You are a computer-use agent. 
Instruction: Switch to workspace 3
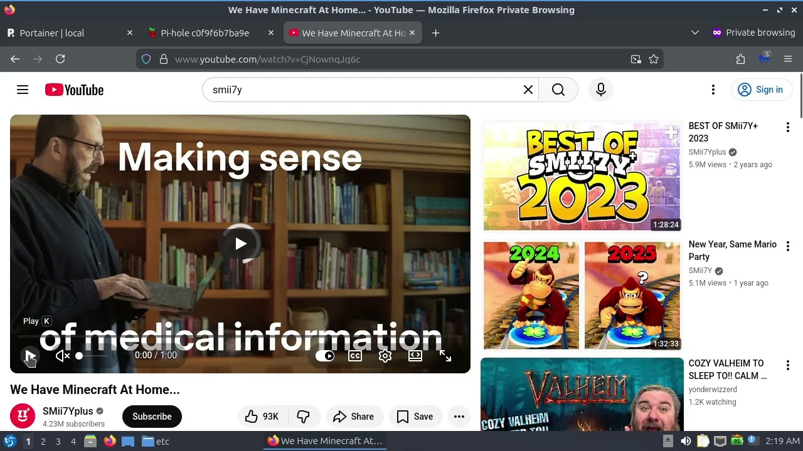[x=58, y=441]
